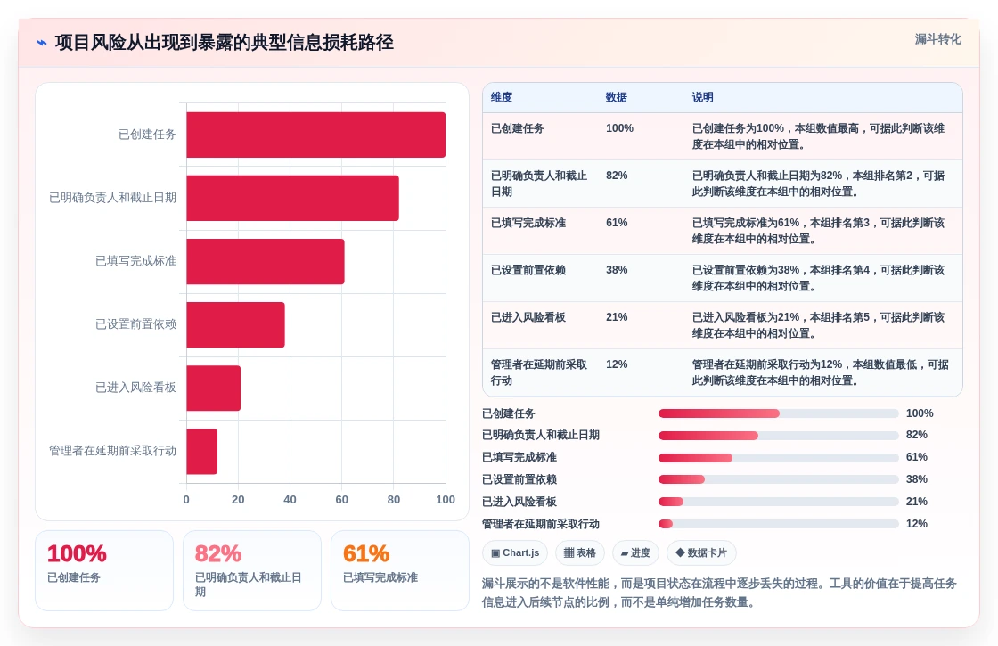Click the footer paragraph starting 漏斗展示的不是软件性能
Image resolution: width=998 pixels, height=646 pixels.
[x=719, y=593]
